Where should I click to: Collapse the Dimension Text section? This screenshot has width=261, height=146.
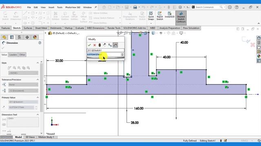click(x=38, y=114)
